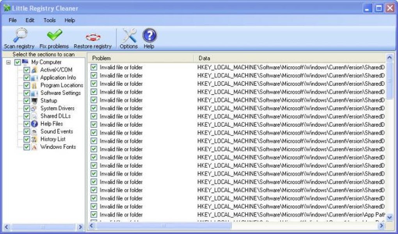Viewport: 398px width, 234px height.
Task: Click section tree horizontal scrollbar thumb
Action: 43,227
